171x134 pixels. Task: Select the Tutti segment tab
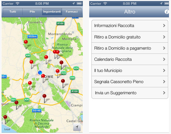click(x=13, y=12)
